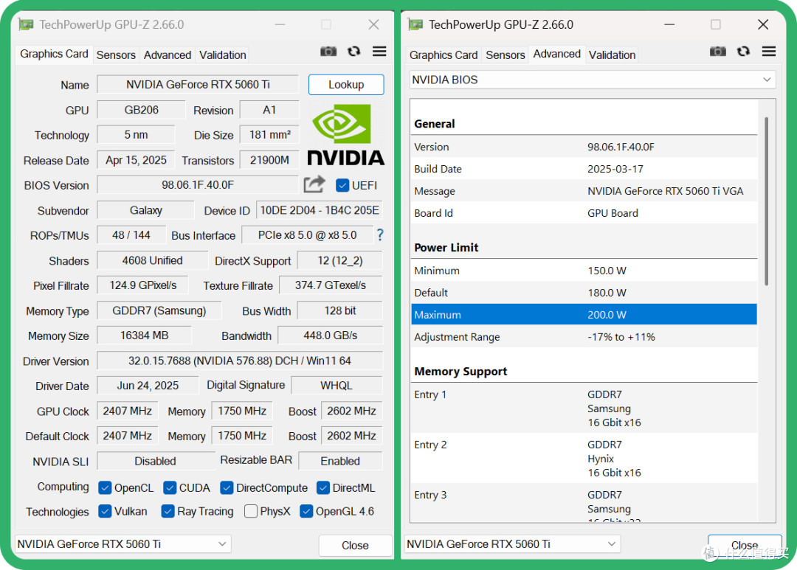Select Graphics Card tab in right window
Screen dimensions: 797x570
coord(444,55)
